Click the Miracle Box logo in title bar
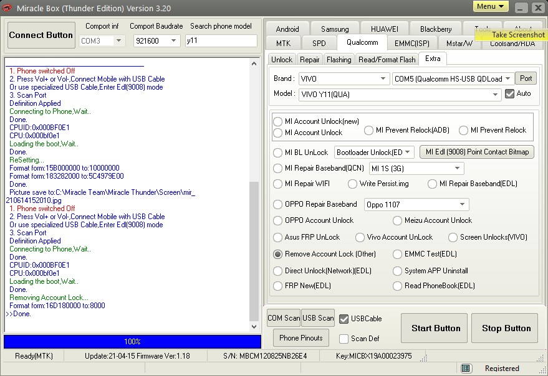The image size is (548, 376). (x=7, y=7)
